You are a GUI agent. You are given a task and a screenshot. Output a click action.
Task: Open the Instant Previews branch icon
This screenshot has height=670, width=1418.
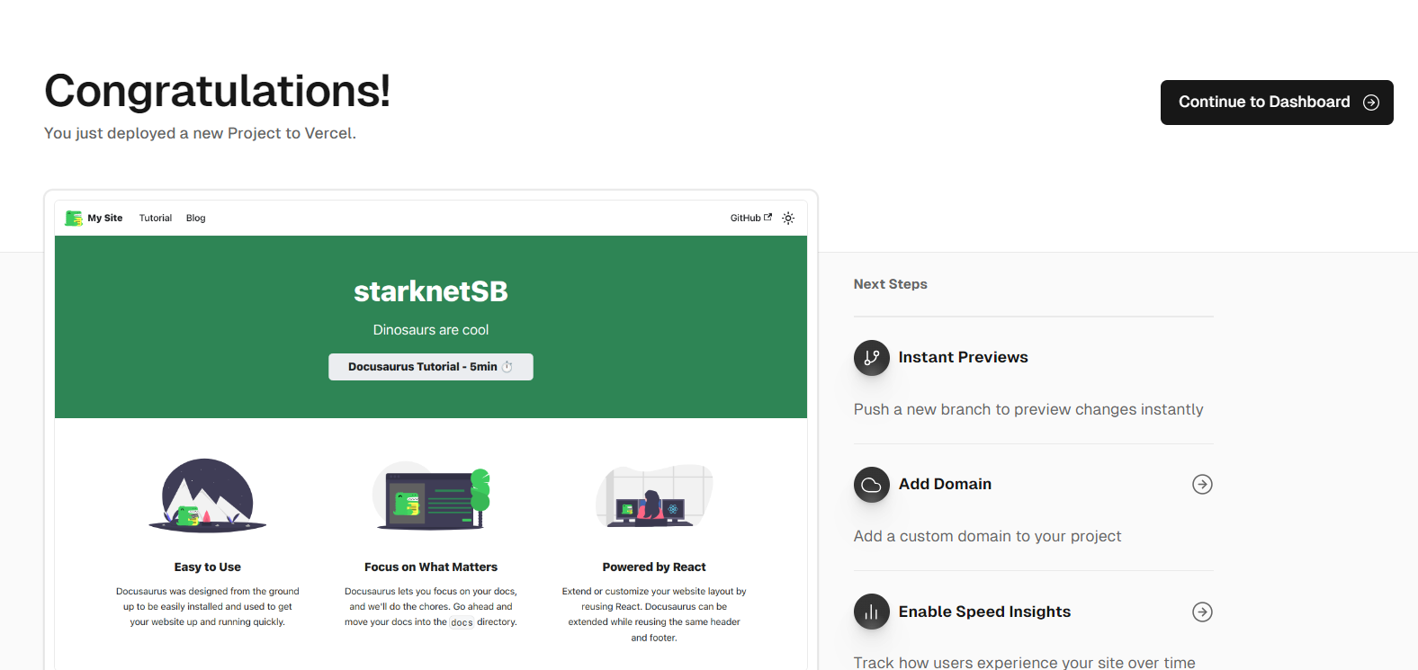pyautogui.click(x=871, y=358)
